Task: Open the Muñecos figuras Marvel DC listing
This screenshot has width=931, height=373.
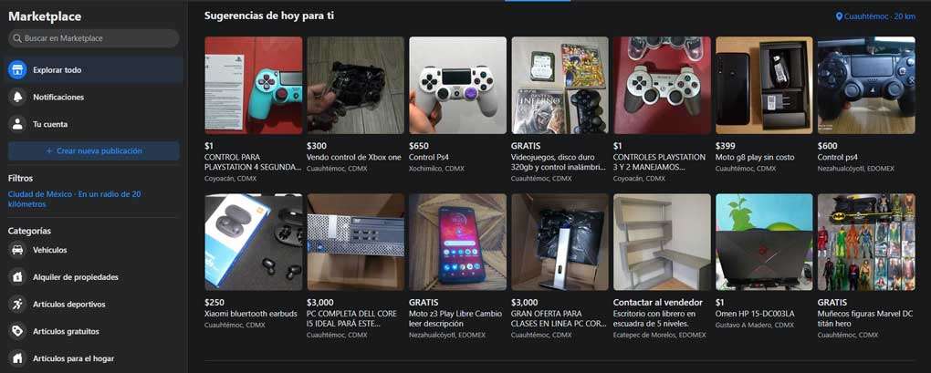Action: click(866, 266)
